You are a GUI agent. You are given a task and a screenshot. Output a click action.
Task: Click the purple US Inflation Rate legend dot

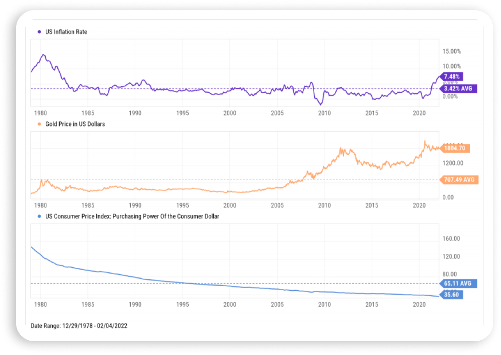(39, 32)
